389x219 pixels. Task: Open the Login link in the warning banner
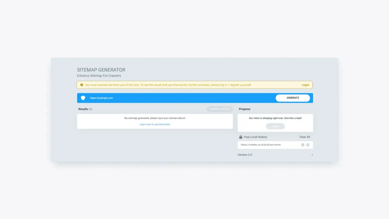point(305,85)
